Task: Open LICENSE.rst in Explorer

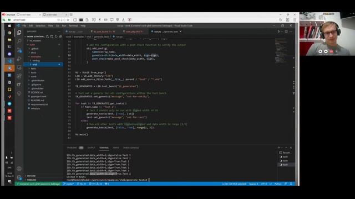Action: click(37, 92)
